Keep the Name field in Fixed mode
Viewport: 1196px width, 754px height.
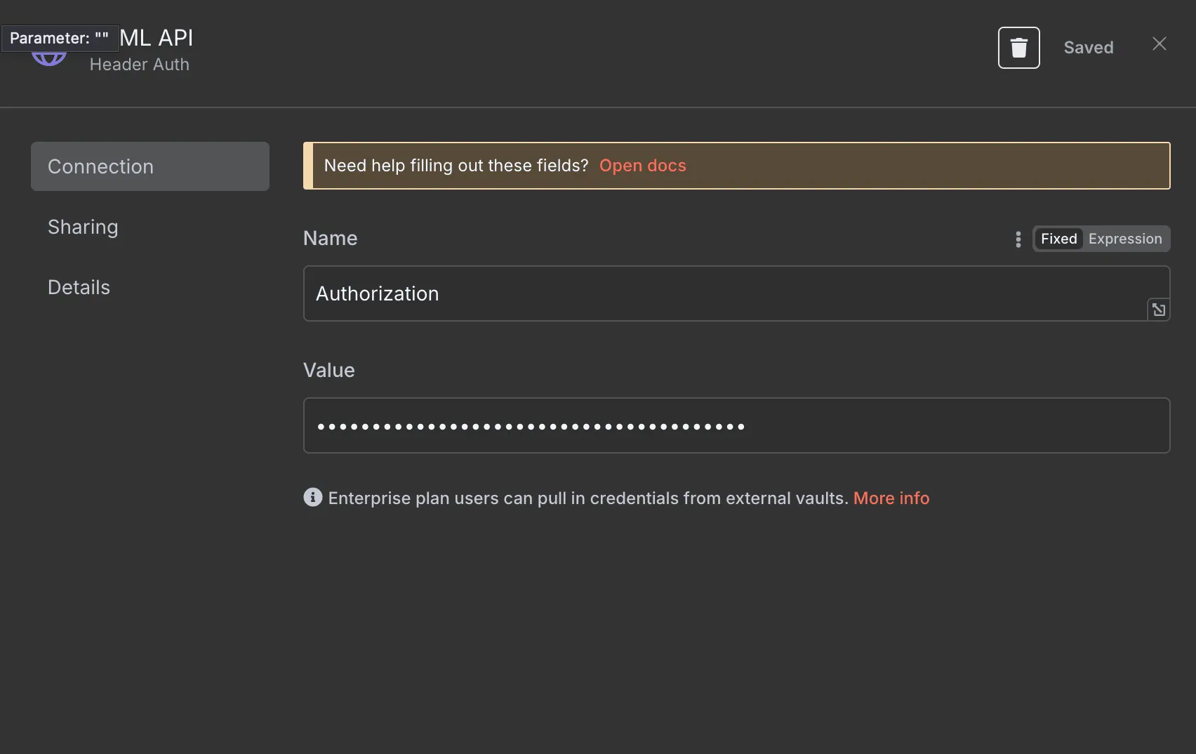(x=1058, y=239)
